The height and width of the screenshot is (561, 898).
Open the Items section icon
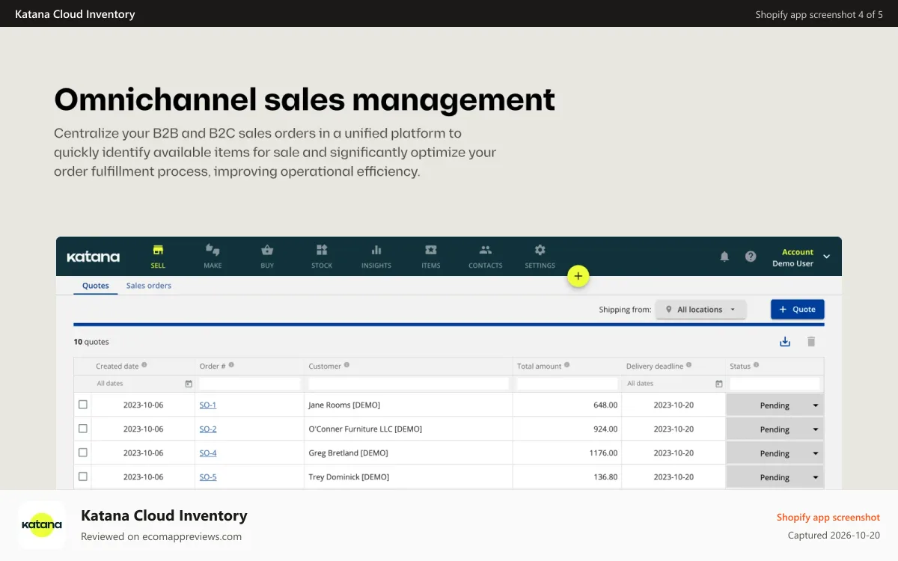431,250
